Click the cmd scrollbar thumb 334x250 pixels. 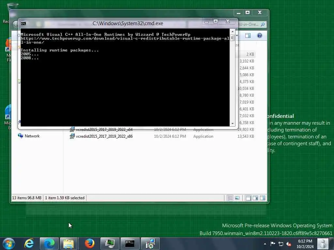click(232, 38)
